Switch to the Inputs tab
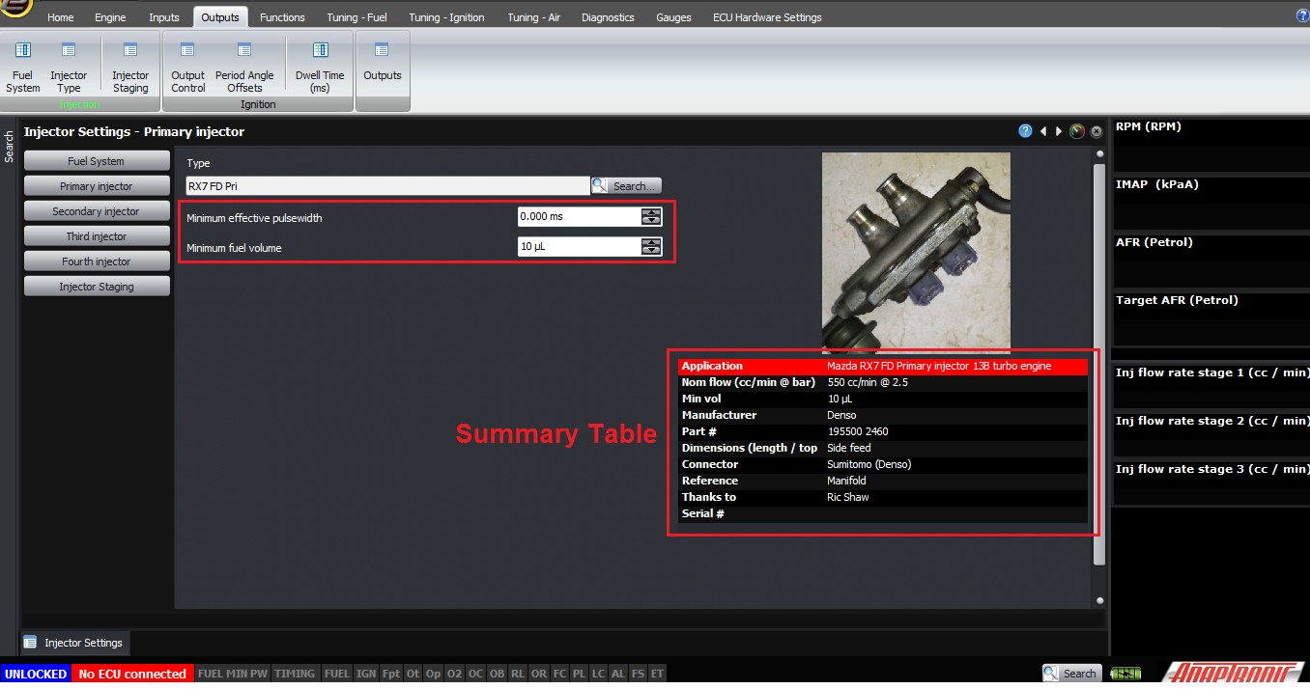1310x689 pixels. pyautogui.click(x=164, y=17)
